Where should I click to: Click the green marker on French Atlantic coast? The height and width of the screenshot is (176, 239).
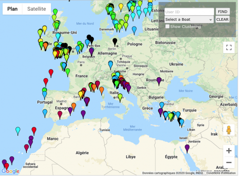click(68, 72)
